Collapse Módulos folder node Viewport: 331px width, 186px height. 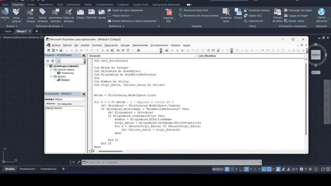[51, 76]
